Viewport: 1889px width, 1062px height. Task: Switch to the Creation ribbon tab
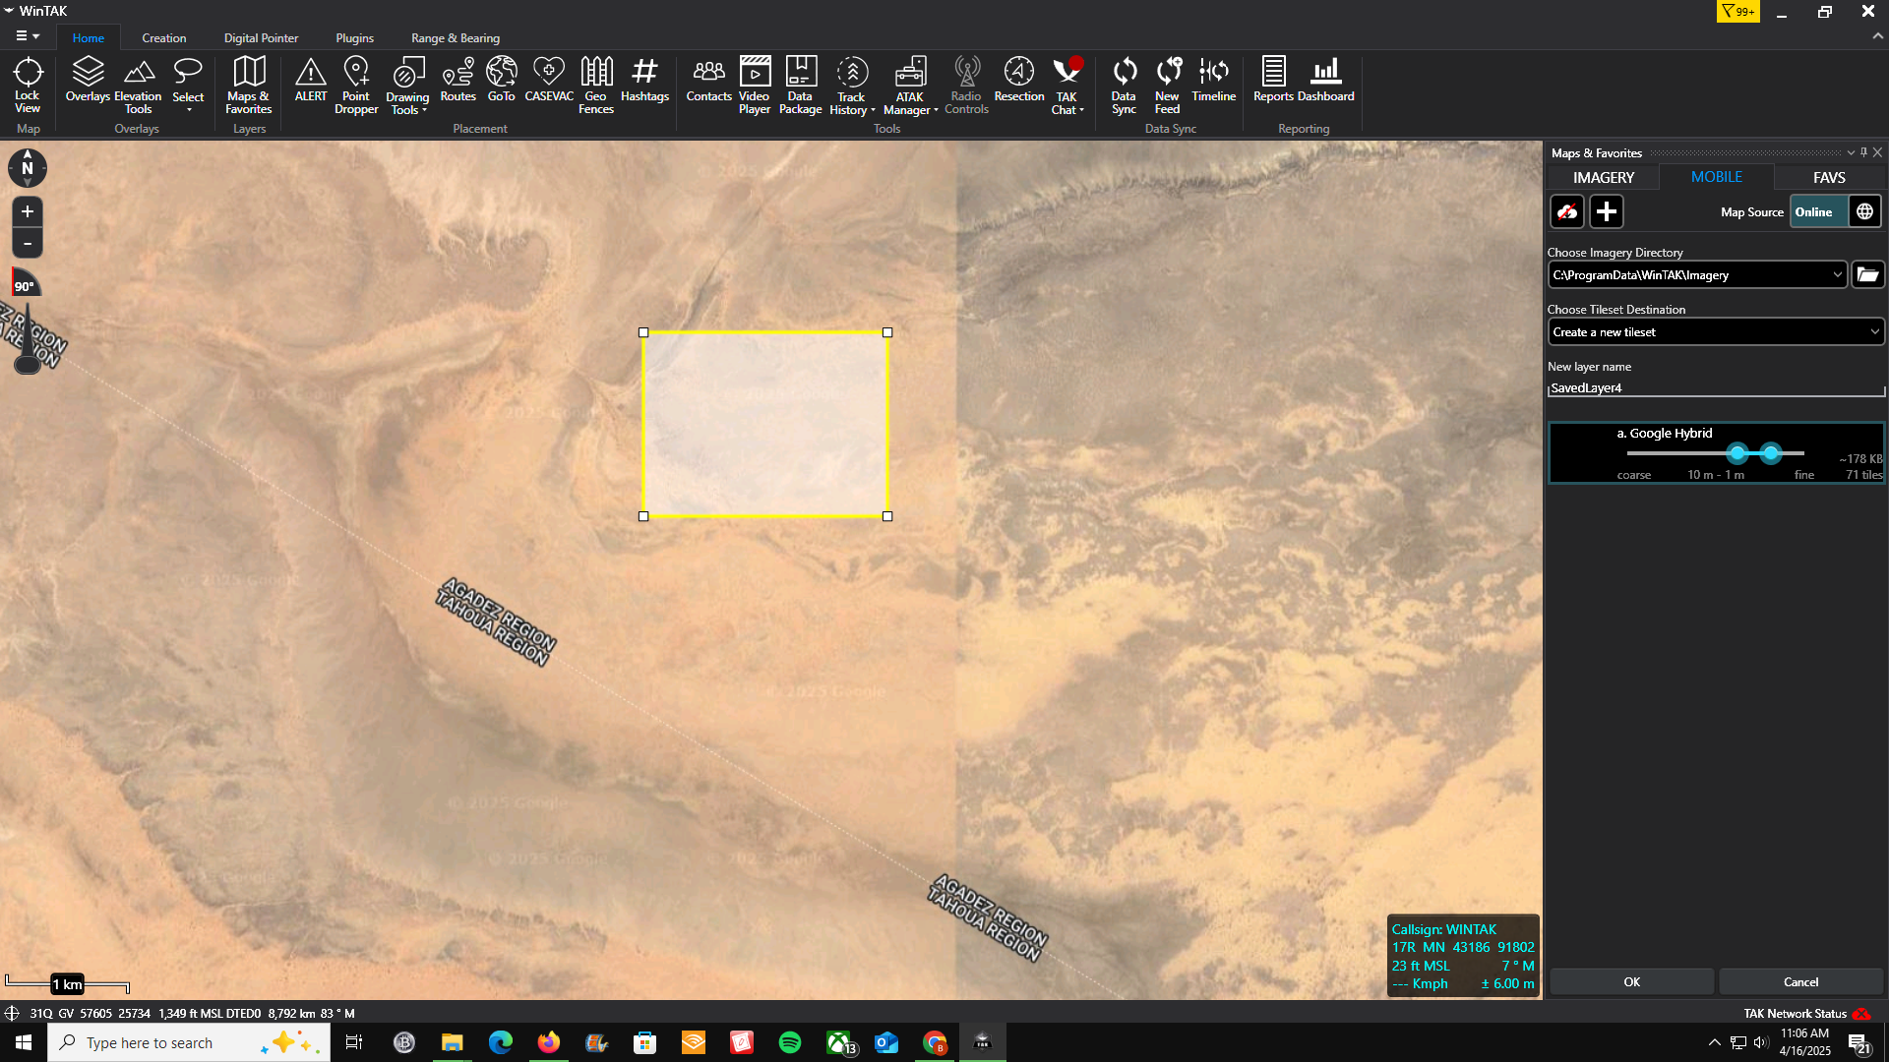(x=163, y=37)
